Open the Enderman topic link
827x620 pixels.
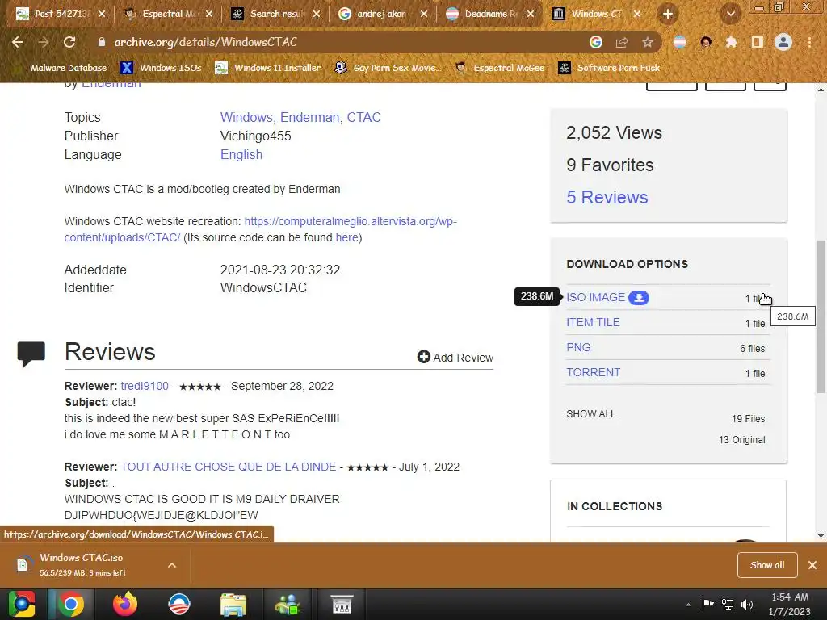[x=309, y=118]
